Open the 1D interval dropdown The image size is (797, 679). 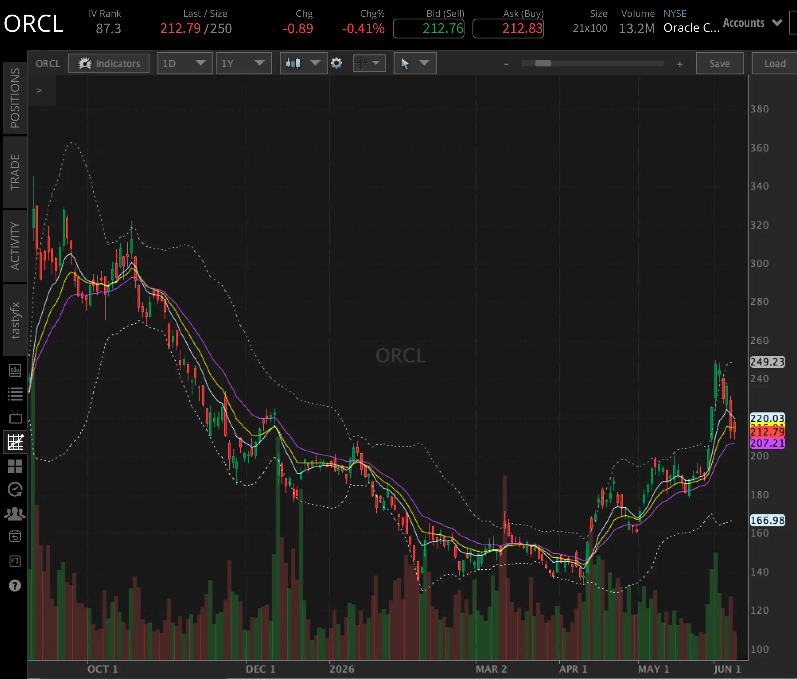click(x=185, y=63)
